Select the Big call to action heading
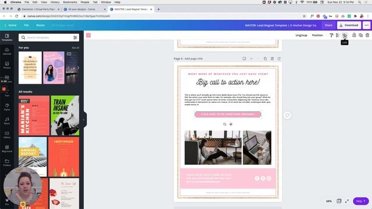 point(228,82)
